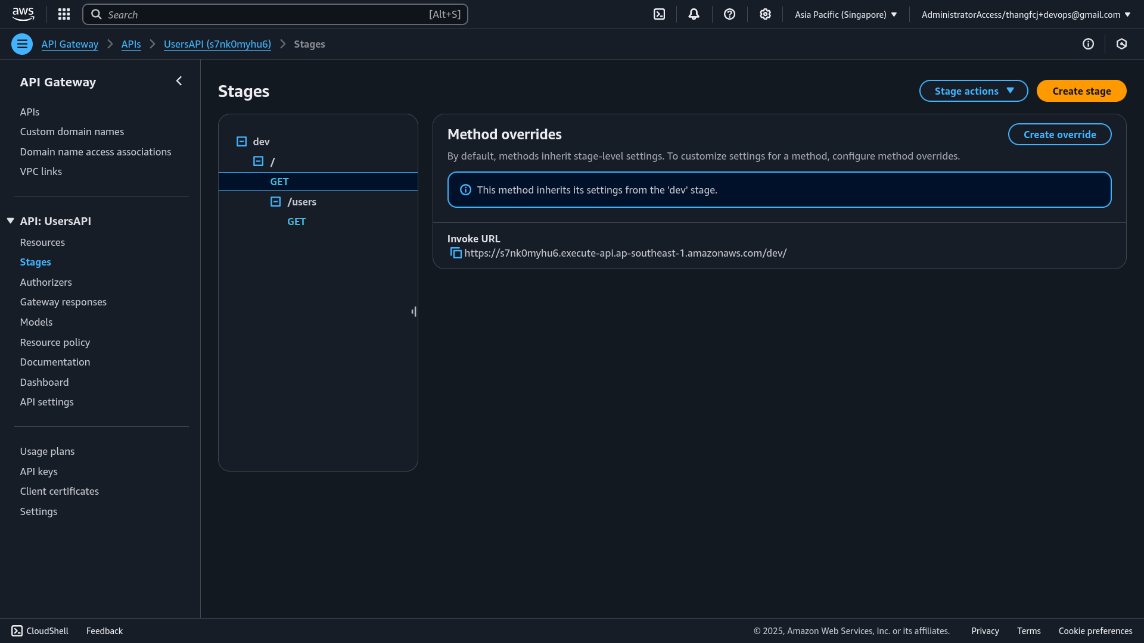Viewport: 1144px width, 643px height.
Task: Focus the top Search field
Action: [x=275, y=14]
